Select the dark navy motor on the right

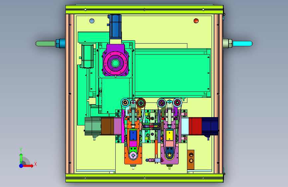click(x=210, y=126)
